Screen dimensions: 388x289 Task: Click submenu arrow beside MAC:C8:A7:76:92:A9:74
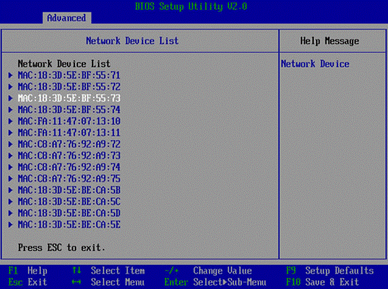click(x=10, y=167)
